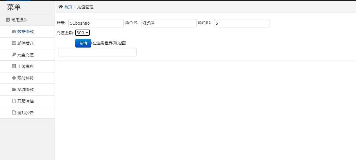Click the 上线福利 list icon

[14, 66]
